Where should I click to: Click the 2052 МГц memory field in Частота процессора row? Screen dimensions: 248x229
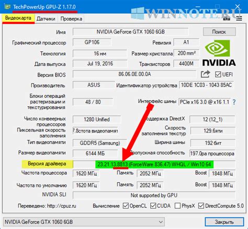click(x=150, y=173)
